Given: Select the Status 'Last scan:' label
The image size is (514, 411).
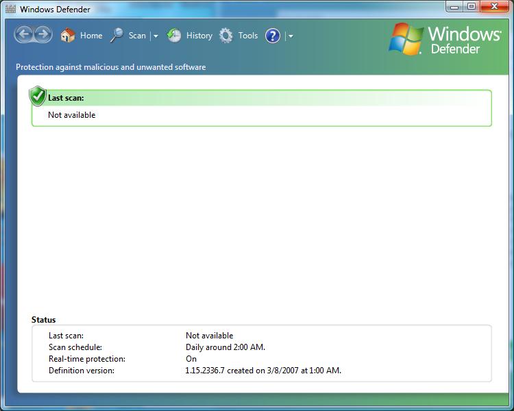Looking at the screenshot, I should tap(66, 336).
